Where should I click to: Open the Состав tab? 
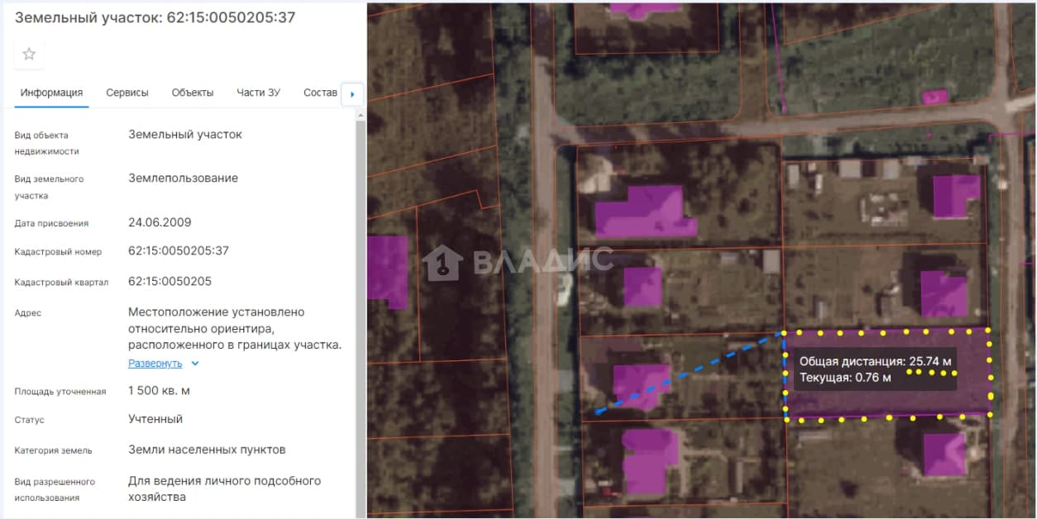[320, 93]
